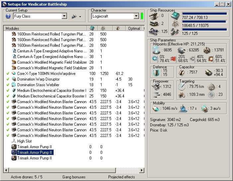Toggle active state of Core X-Type 100MN MicroWarpdrive
Image resolution: width=233 pixels, height=181 pixels.
click(8, 74)
